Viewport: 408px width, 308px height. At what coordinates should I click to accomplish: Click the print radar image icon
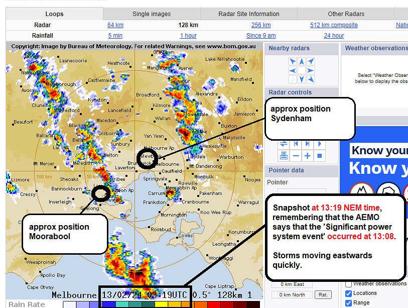point(284,156)
